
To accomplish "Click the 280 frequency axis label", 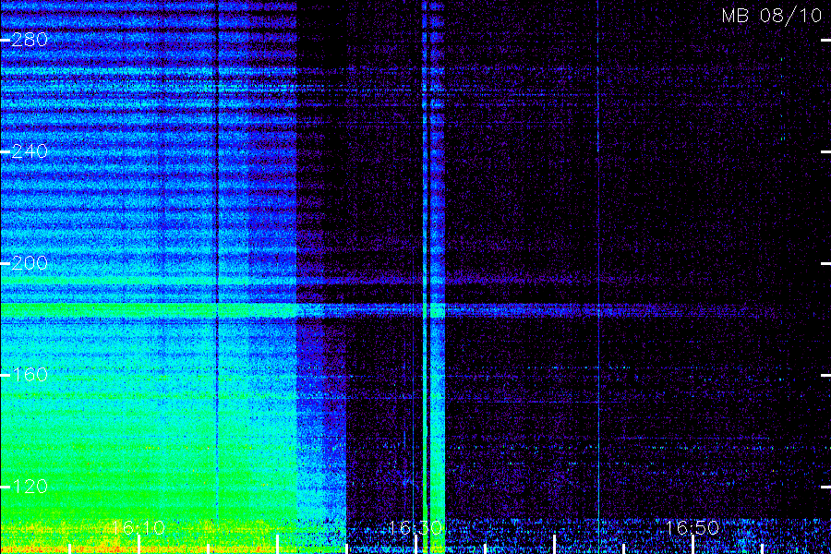I will pyautogui.click(x=30, y=40).
